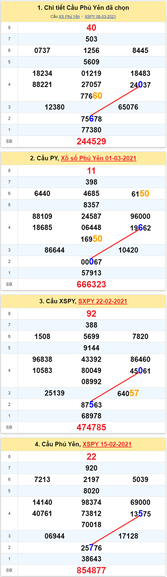Screen dimensions: 167x577
Task: Click number 75678 in first table
Action: [92, 119]
